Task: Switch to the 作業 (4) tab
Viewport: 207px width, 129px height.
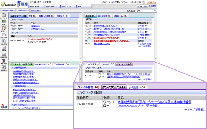Action: point(32,16)
